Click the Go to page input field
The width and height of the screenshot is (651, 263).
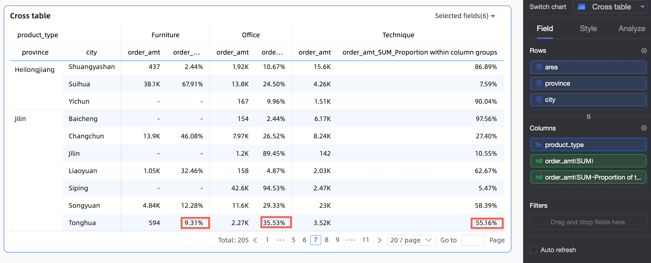click(473, 240)
